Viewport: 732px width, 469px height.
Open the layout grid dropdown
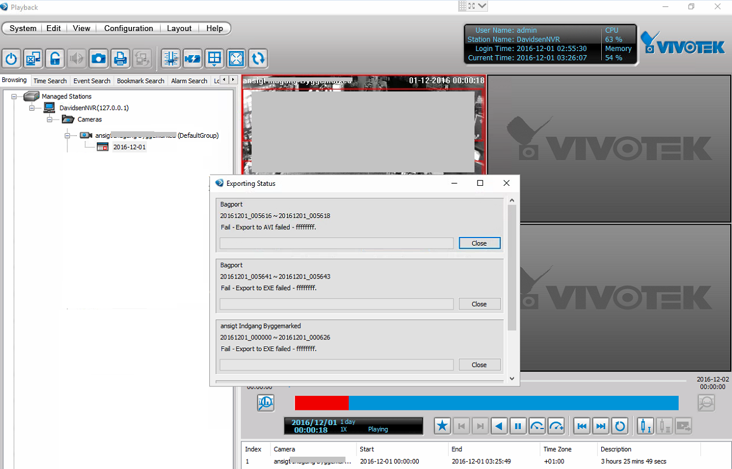[215, 58]
